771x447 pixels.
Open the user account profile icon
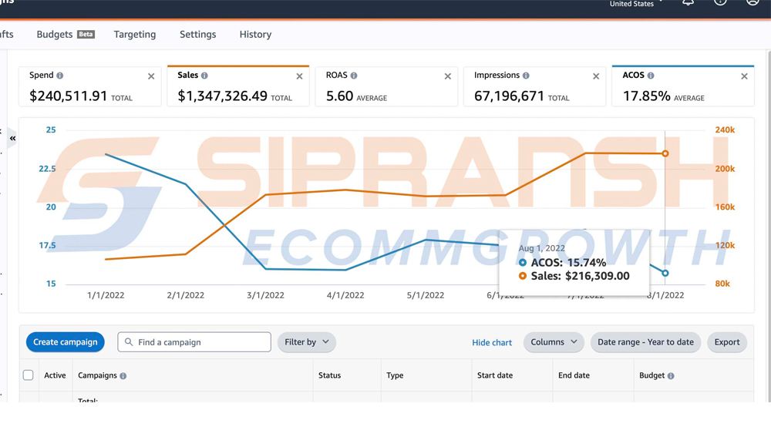pos(752,3)
